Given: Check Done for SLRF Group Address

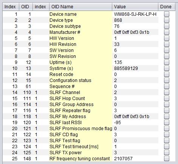Looking at the screenshot, I should pyautogui.click(x=167, y=104).
